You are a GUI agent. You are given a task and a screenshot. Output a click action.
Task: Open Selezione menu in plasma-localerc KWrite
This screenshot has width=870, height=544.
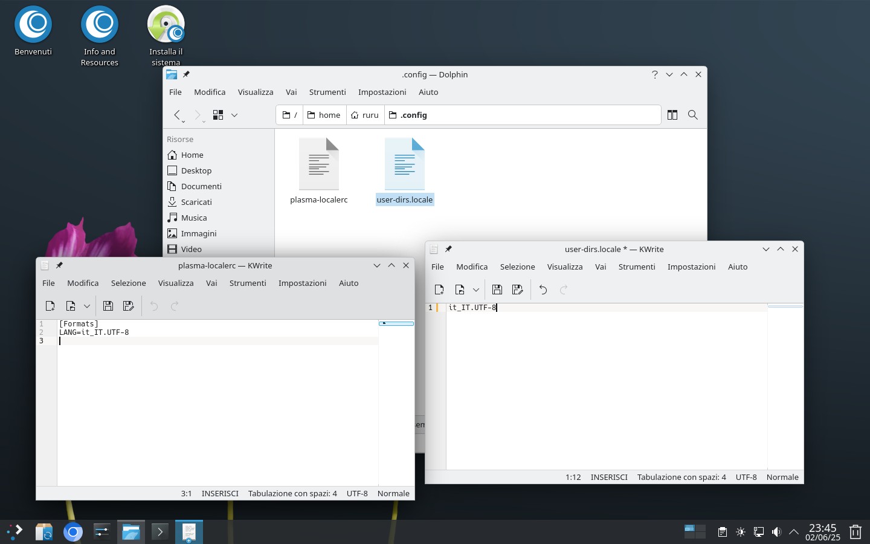click(129, 283)
